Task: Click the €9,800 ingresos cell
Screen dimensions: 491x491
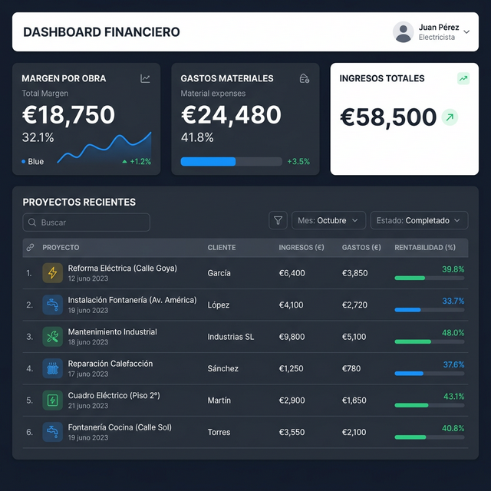Action: (x=292, y=337)
